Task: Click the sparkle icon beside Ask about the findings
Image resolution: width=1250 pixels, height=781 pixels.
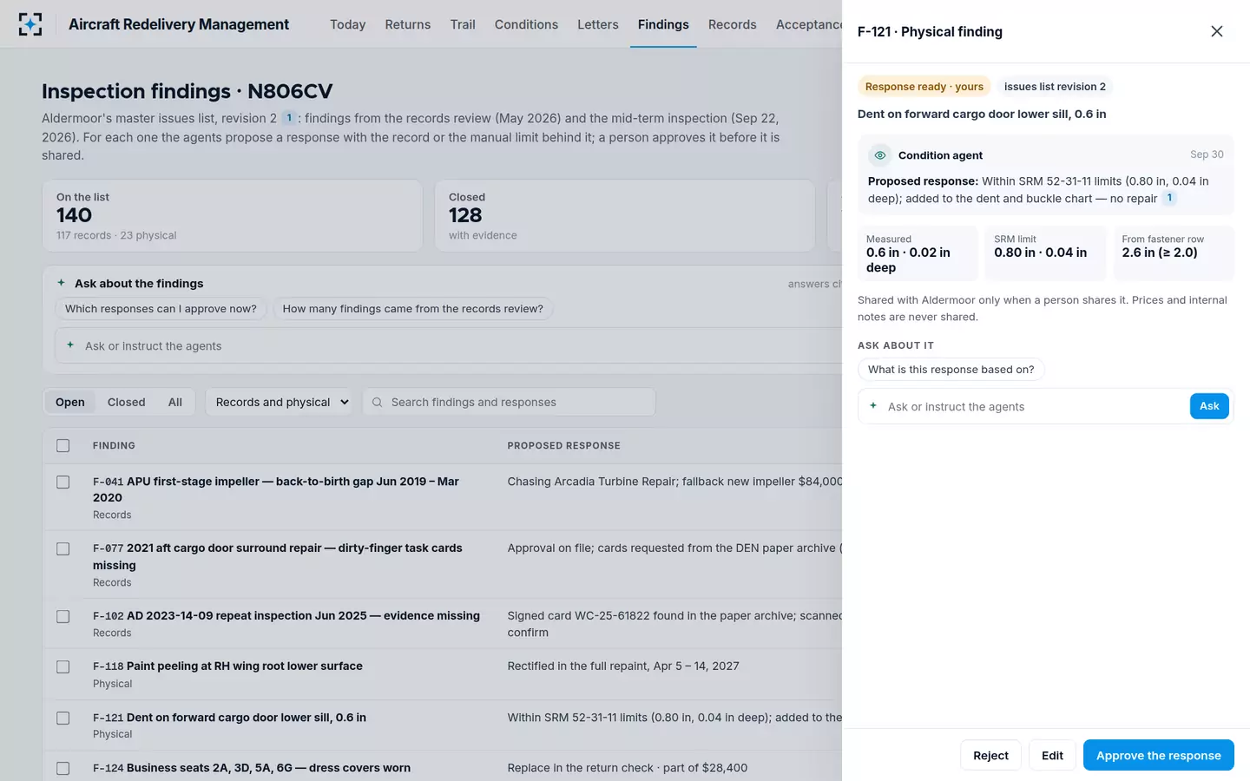Action: (61, 283)
